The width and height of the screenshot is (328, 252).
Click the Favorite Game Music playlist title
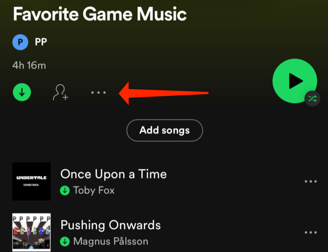99,14
